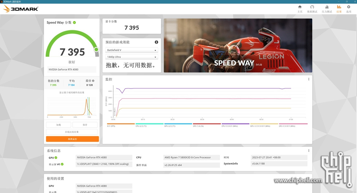Click 8 128 best score value
Viewport: 357px width, 193px height.
pos(90,85)
